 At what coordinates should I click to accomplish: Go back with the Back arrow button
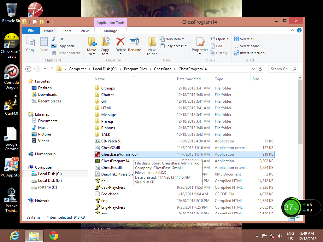coord(28,69)
